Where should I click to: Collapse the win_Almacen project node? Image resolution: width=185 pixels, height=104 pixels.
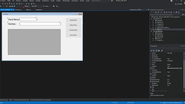point(151,31)
